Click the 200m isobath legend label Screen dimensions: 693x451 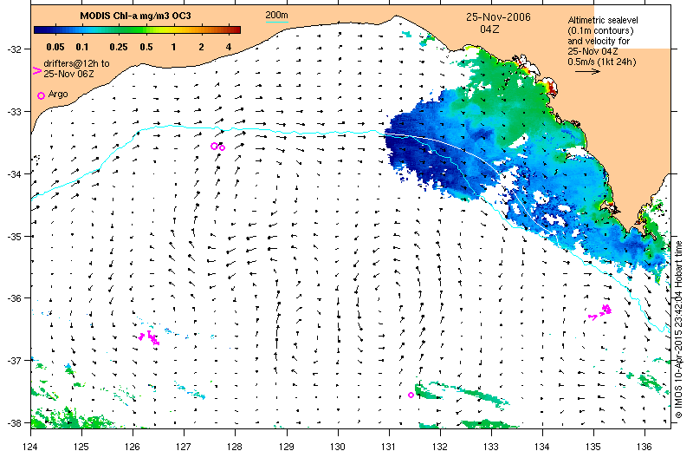pyautogui.click(x=276, y=15)
